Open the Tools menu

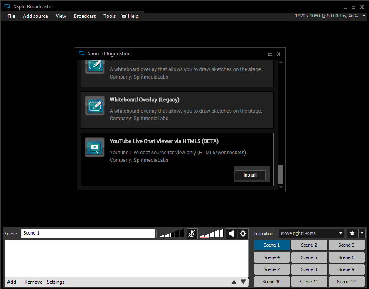point(109,16)
